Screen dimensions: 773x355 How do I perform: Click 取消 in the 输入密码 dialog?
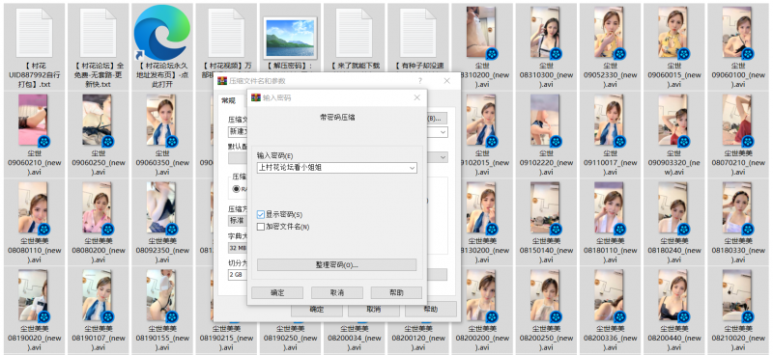(x=336, y=292)
